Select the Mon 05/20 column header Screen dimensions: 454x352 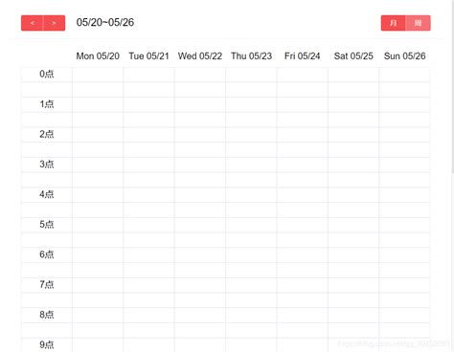(98, 56)
